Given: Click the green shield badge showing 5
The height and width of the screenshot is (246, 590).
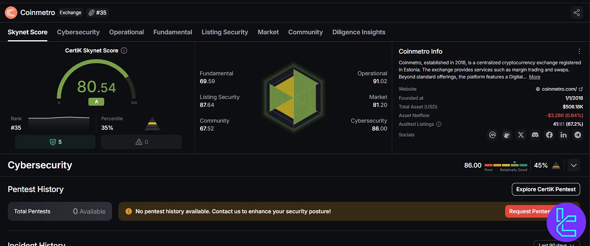Looking at the screenshot, I should click(x=55, y=142).
